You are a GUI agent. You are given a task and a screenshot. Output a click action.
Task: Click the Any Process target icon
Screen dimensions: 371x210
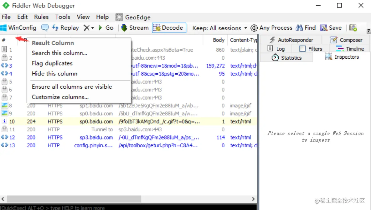[x=254, y=28]
